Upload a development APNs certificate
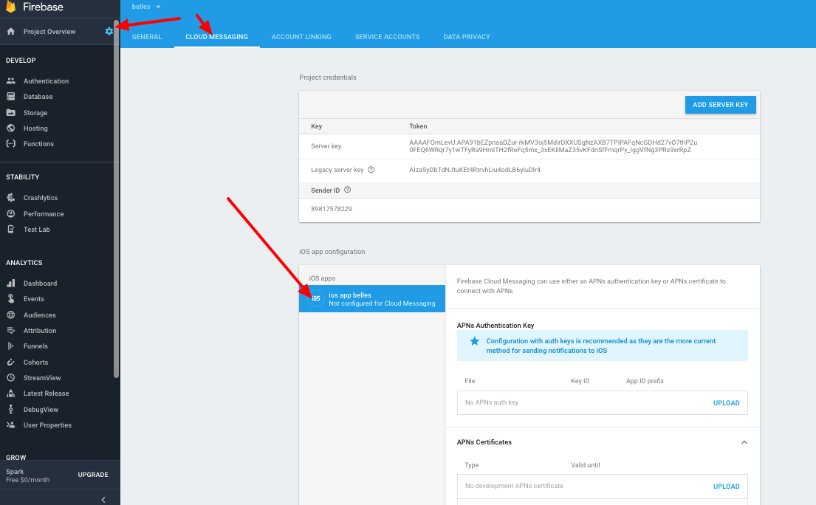 point(726,487)
